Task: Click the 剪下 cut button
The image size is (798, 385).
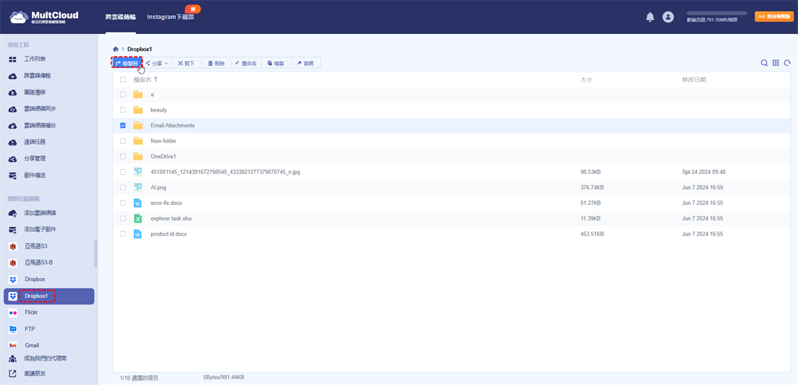Action: click(186, 63)
